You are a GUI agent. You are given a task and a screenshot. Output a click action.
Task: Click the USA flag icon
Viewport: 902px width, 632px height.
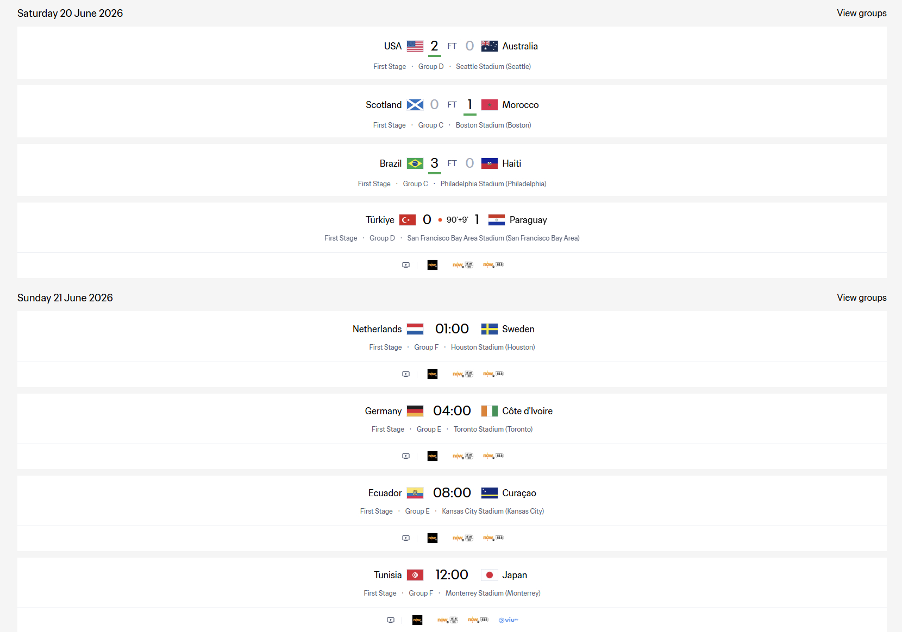(x=415, y=46)
